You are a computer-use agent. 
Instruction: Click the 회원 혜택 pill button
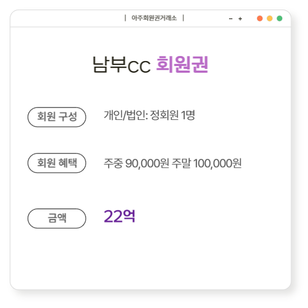pos(57,163)
